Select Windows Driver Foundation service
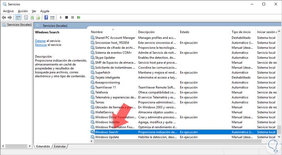The image size is (282, 155). pyautogui.click(x=116, y=117)
